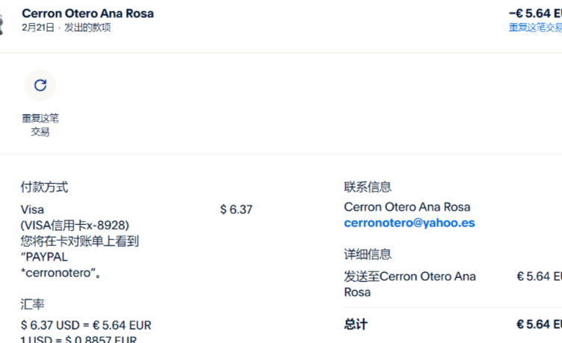This screenshot has width=562, height=343.
Task: Click the VISA信用卡x-8928 card text
Action: 75,225
